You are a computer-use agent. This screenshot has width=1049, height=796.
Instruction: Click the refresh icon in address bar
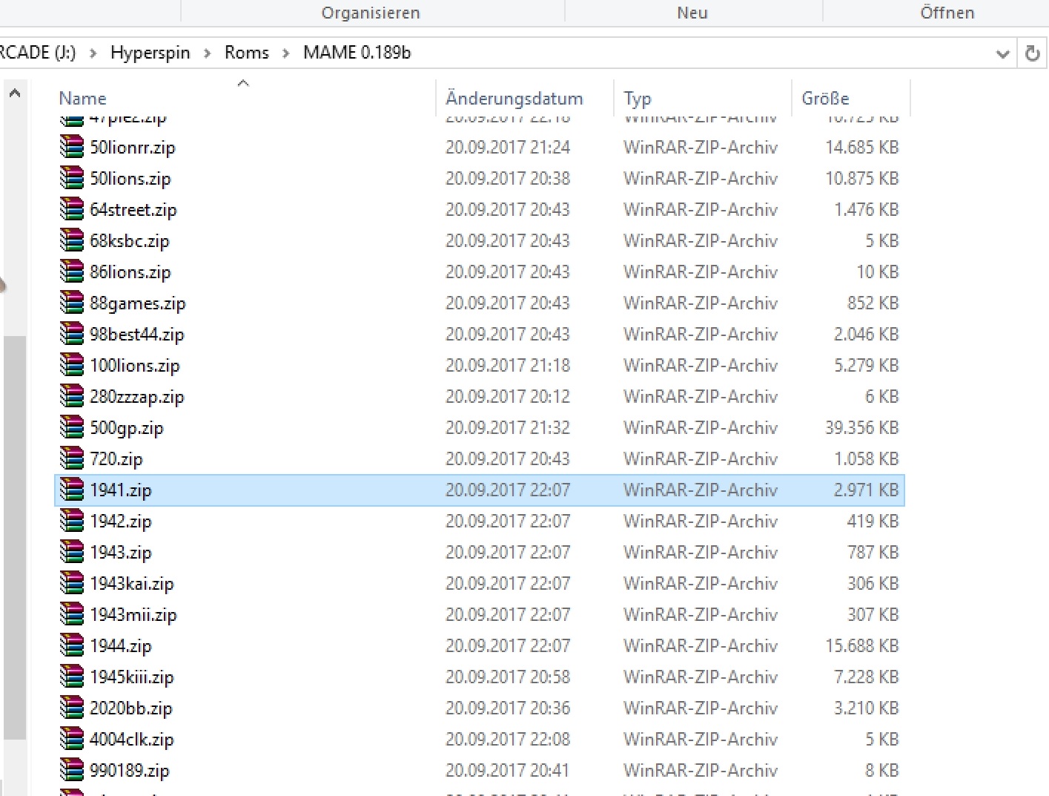coord(1032,53)
